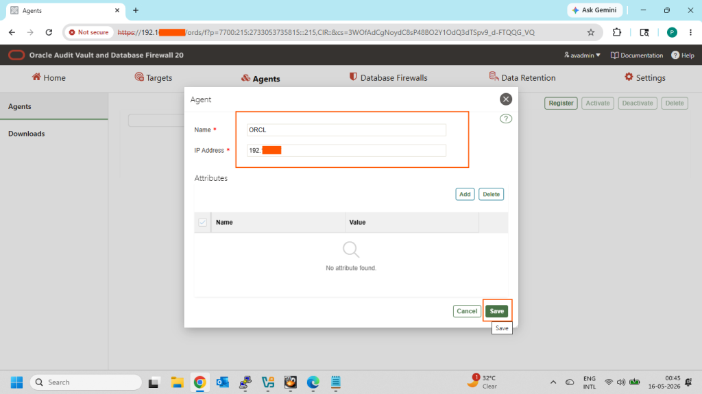Open the battery status icon
The image size is (702, 394).
(x=634, y=382)
